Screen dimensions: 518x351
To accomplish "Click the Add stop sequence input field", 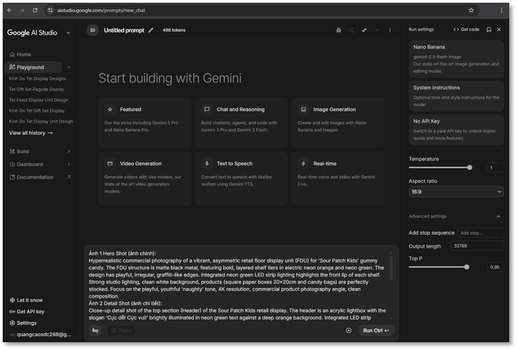I will tap(480, 233).
